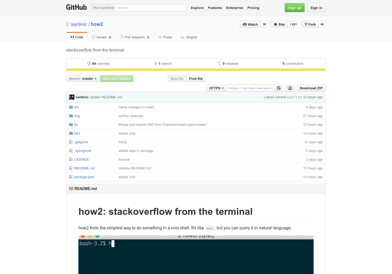392x274 pixels.
Task: Open 'Merge pull request #20' commit message
Action: click(x=163, y=124)
